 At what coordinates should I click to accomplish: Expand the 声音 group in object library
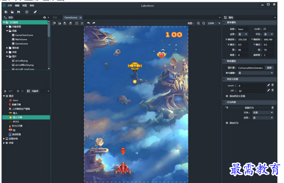coord(4,143)
